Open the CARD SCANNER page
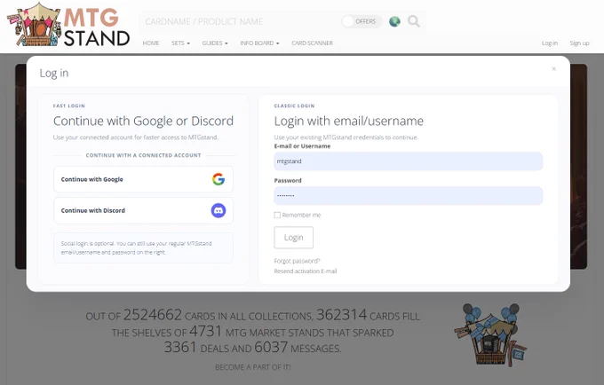604x385 pixels. (312, 43)
